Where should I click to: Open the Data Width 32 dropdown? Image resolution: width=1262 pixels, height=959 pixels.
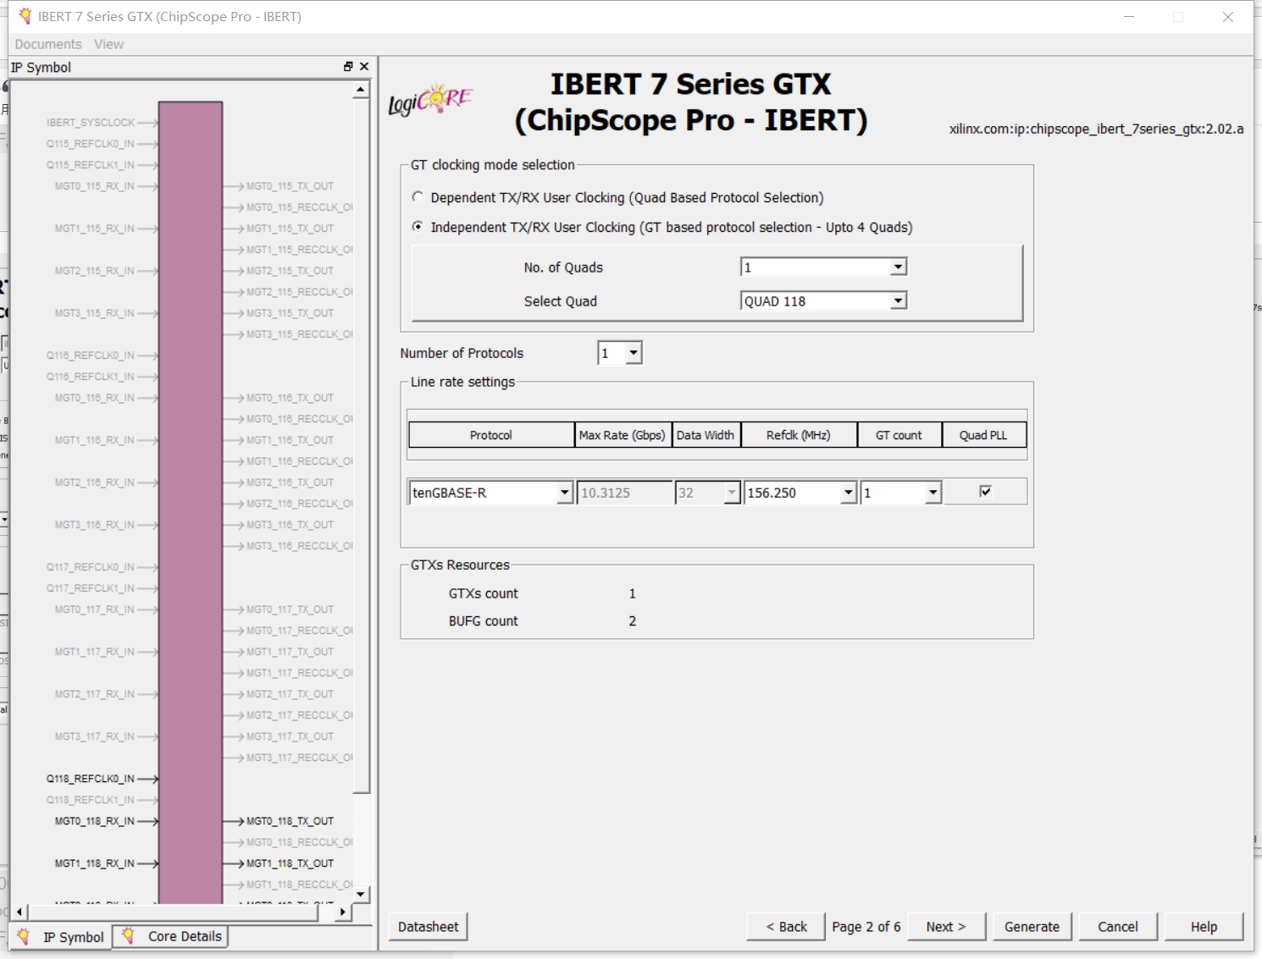coord(732,493)
